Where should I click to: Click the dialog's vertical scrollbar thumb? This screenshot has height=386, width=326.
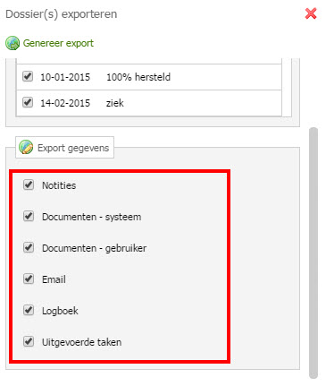click(x=313, y=253)
